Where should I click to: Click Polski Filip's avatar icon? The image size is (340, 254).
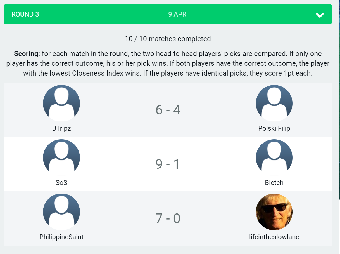[274, 103]
